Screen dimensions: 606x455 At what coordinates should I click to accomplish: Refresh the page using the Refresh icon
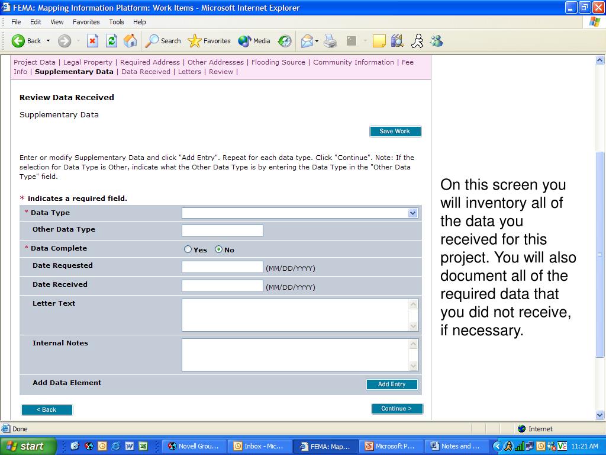coord(111,41)
